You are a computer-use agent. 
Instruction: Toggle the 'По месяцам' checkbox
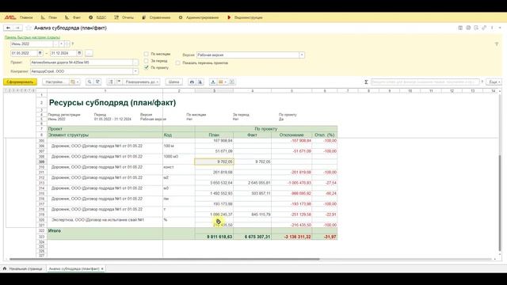coord(146,54)
